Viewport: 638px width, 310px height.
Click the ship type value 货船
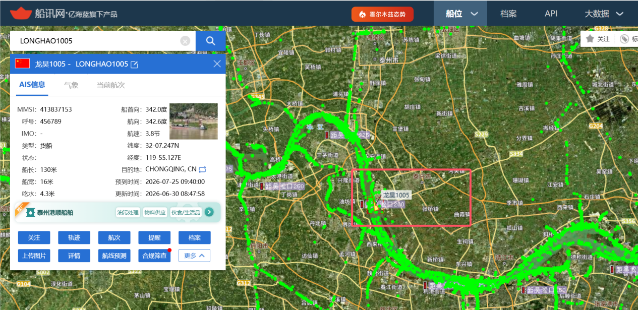tap(46, 146)
